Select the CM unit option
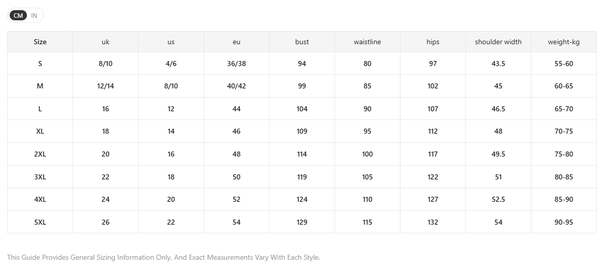This screenshot has width=605, height=275. coord(18,15)
